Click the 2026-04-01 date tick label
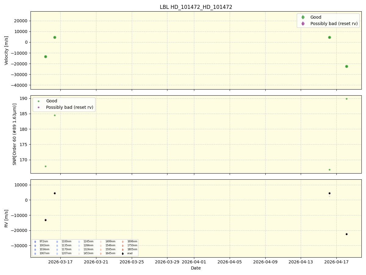 point(194,262)
